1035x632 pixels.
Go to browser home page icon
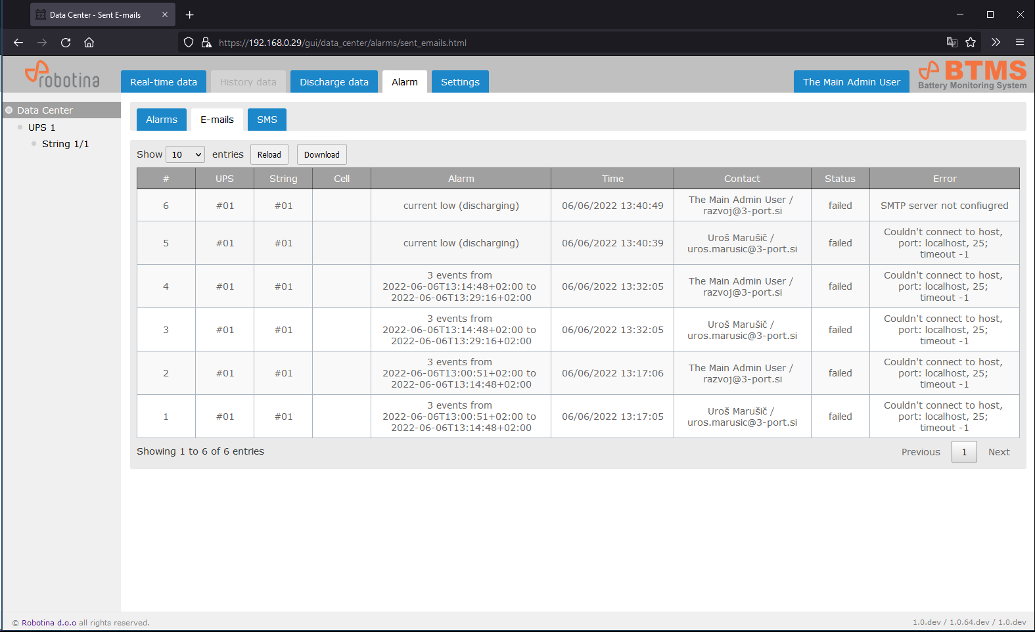[x=89, y=43]
